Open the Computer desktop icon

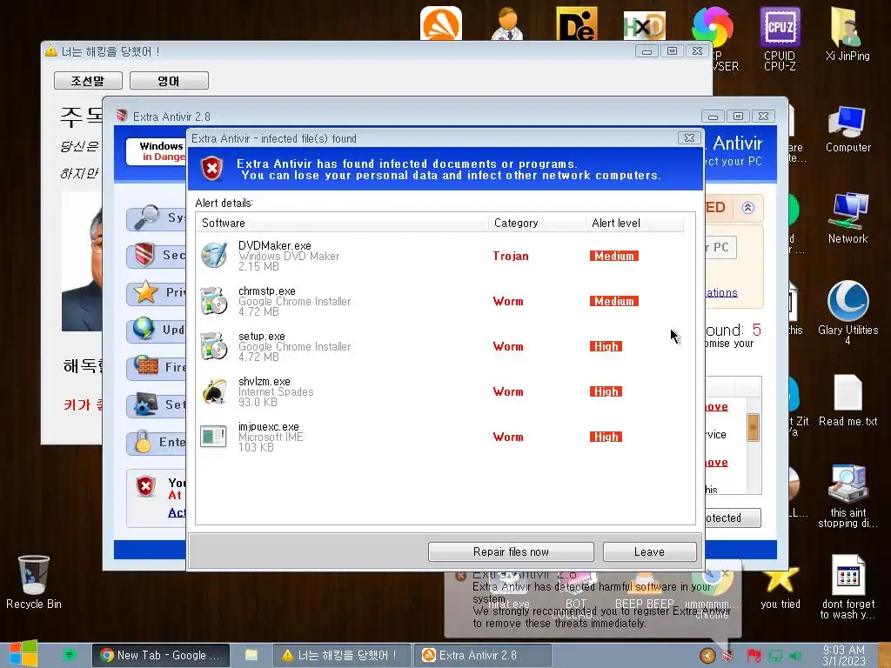pyautogui.click(x=847, y=130)
